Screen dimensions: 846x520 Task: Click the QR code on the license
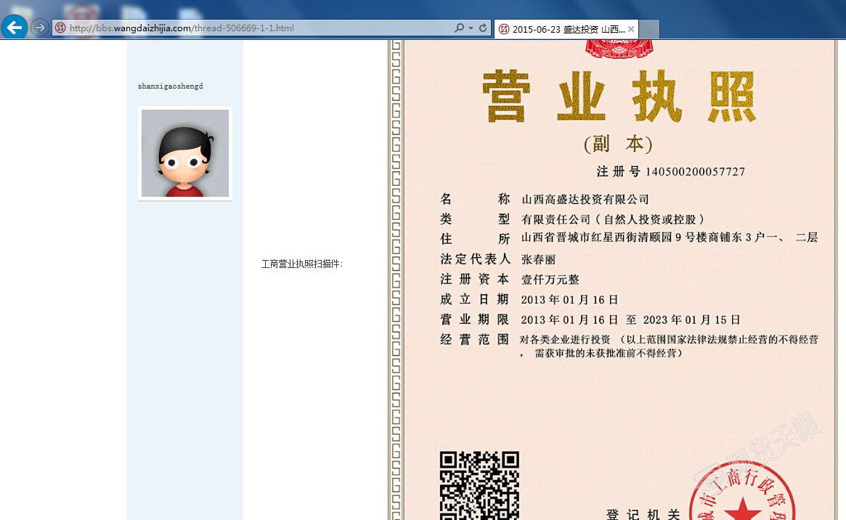coord(479,484)
